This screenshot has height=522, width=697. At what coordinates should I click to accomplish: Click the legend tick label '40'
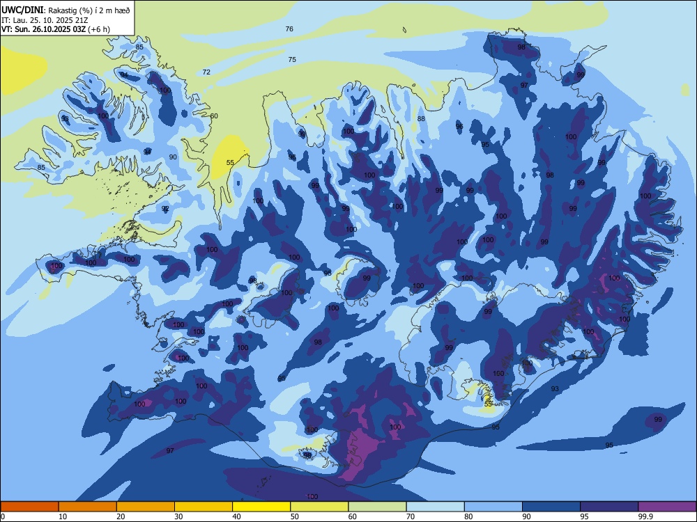[236, 516]
